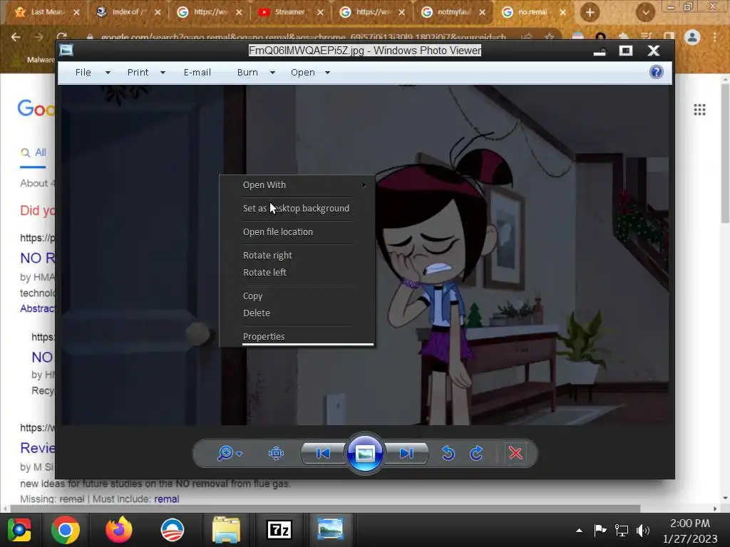Open the volume speaker icon

click(642, 530)
